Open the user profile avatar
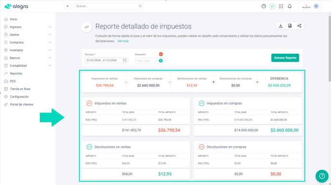This screenshot has height=185, width=331. (x=316, y=6)
